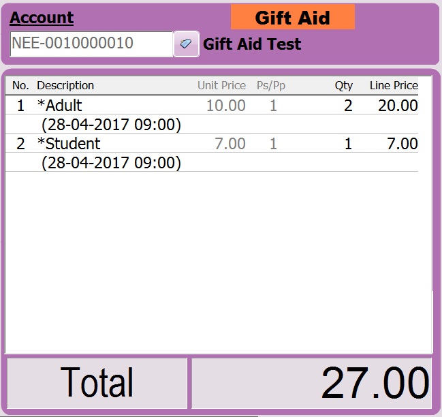Click the Student line price 7.00
This screenshot has width=442, height=417.
pos(402,144)
